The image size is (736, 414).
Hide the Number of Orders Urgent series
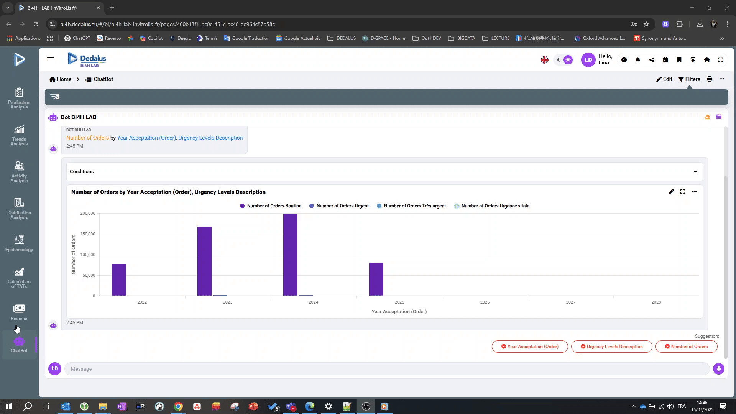pos(339,206)
